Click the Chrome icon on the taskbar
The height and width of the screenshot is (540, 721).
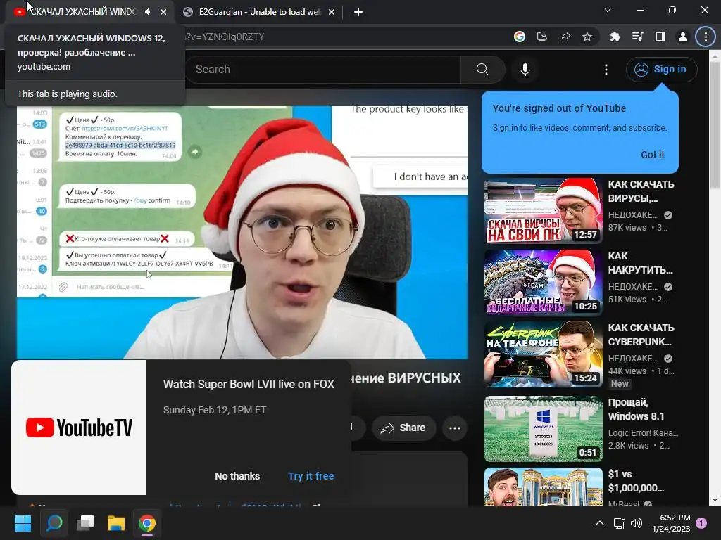tap(147, 523)
